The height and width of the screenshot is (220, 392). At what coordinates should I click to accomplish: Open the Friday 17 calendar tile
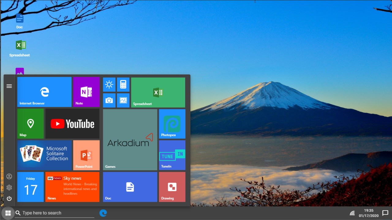[x=30, y=187]
